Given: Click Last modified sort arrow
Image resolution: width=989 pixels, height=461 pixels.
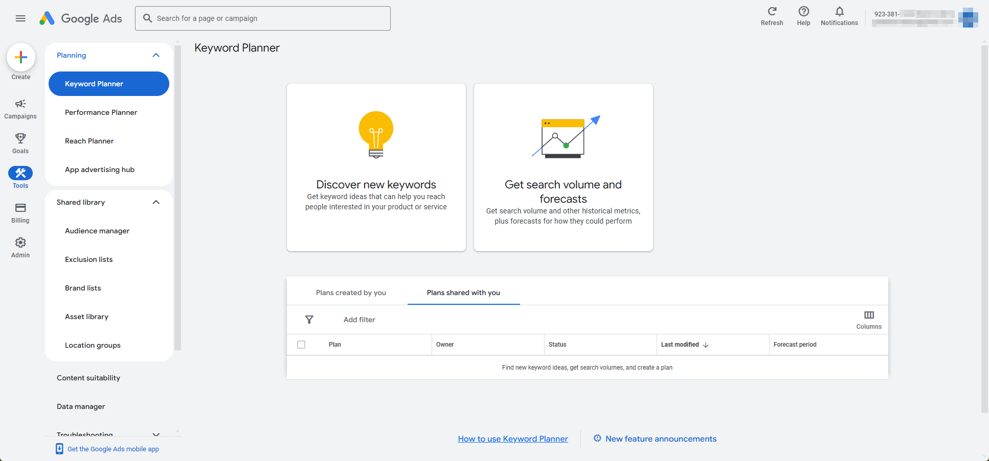Looking at the screenshot, I should (x=706, y=345).
